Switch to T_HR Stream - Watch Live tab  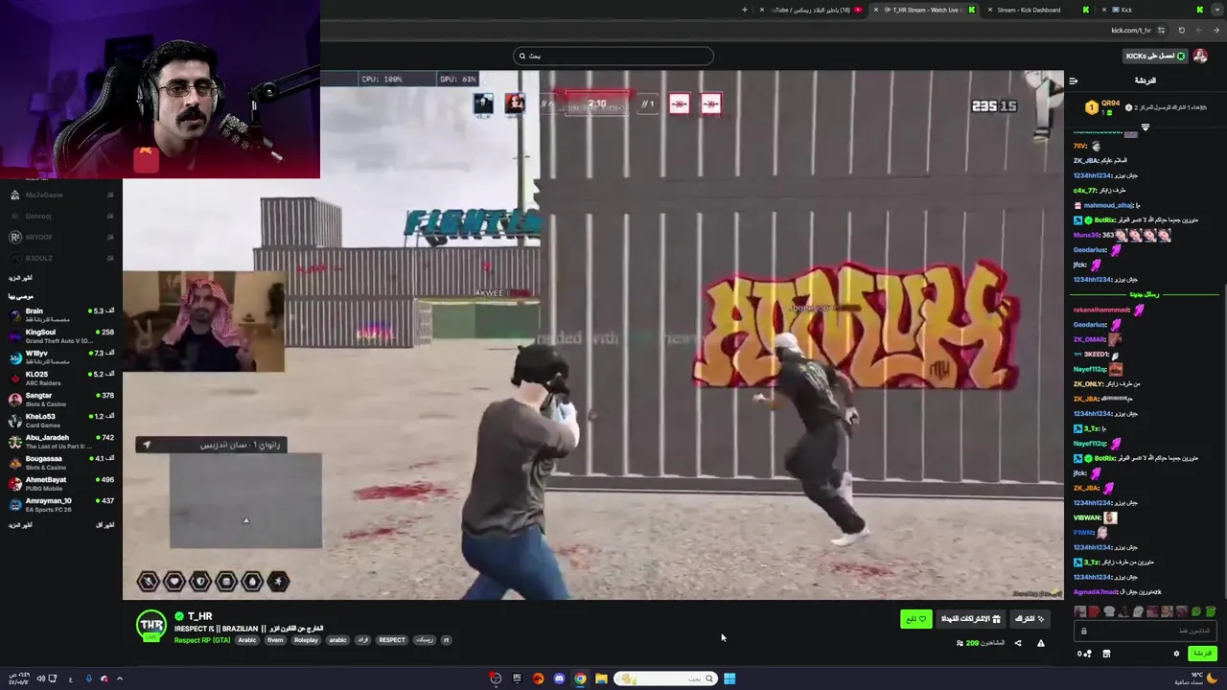(x=926, y=10)
